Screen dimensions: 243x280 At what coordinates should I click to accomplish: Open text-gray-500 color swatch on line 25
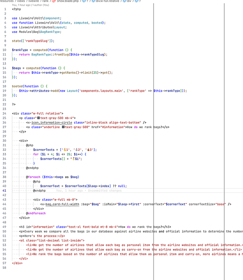(x=38, y=118)
